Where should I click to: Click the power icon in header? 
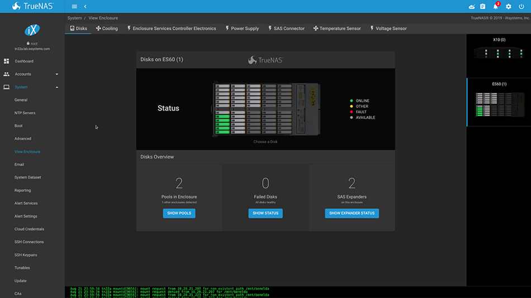pyautogui.click(x=521, y=7)
